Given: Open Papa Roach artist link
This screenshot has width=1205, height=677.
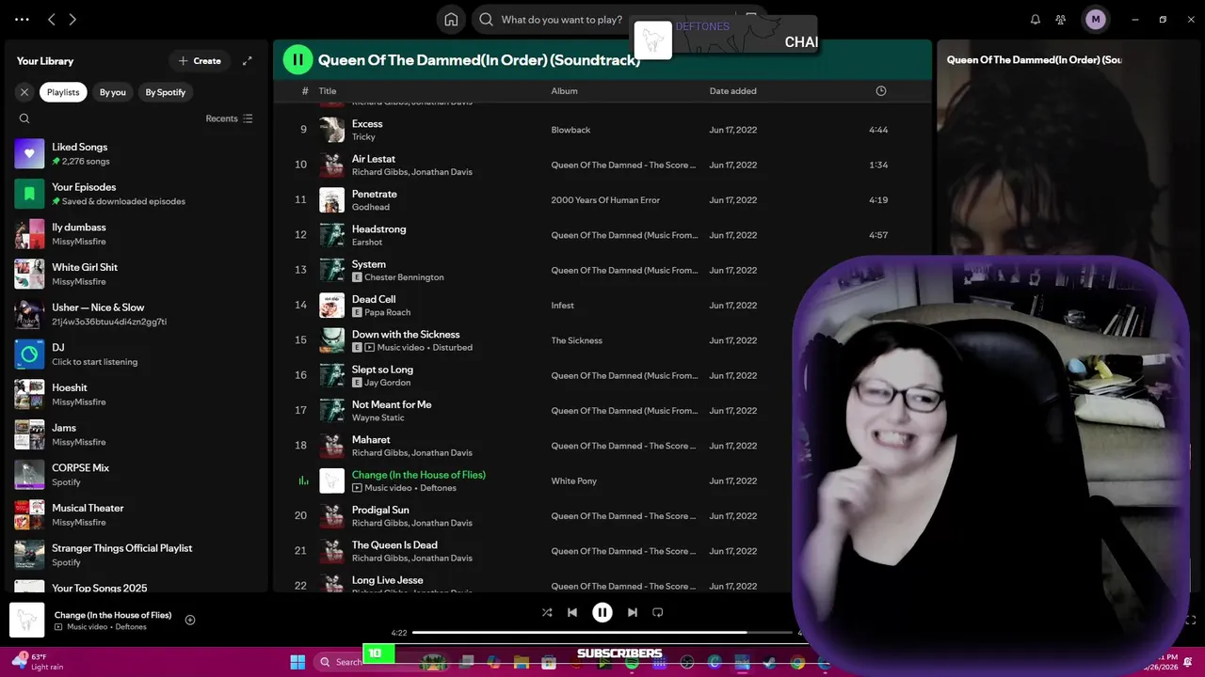Looking at the screenshot, I should click(387, 312).
